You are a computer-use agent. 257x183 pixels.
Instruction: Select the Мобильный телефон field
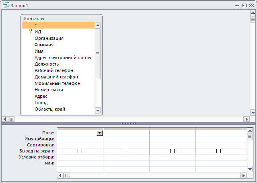click(x=58, y=83)
